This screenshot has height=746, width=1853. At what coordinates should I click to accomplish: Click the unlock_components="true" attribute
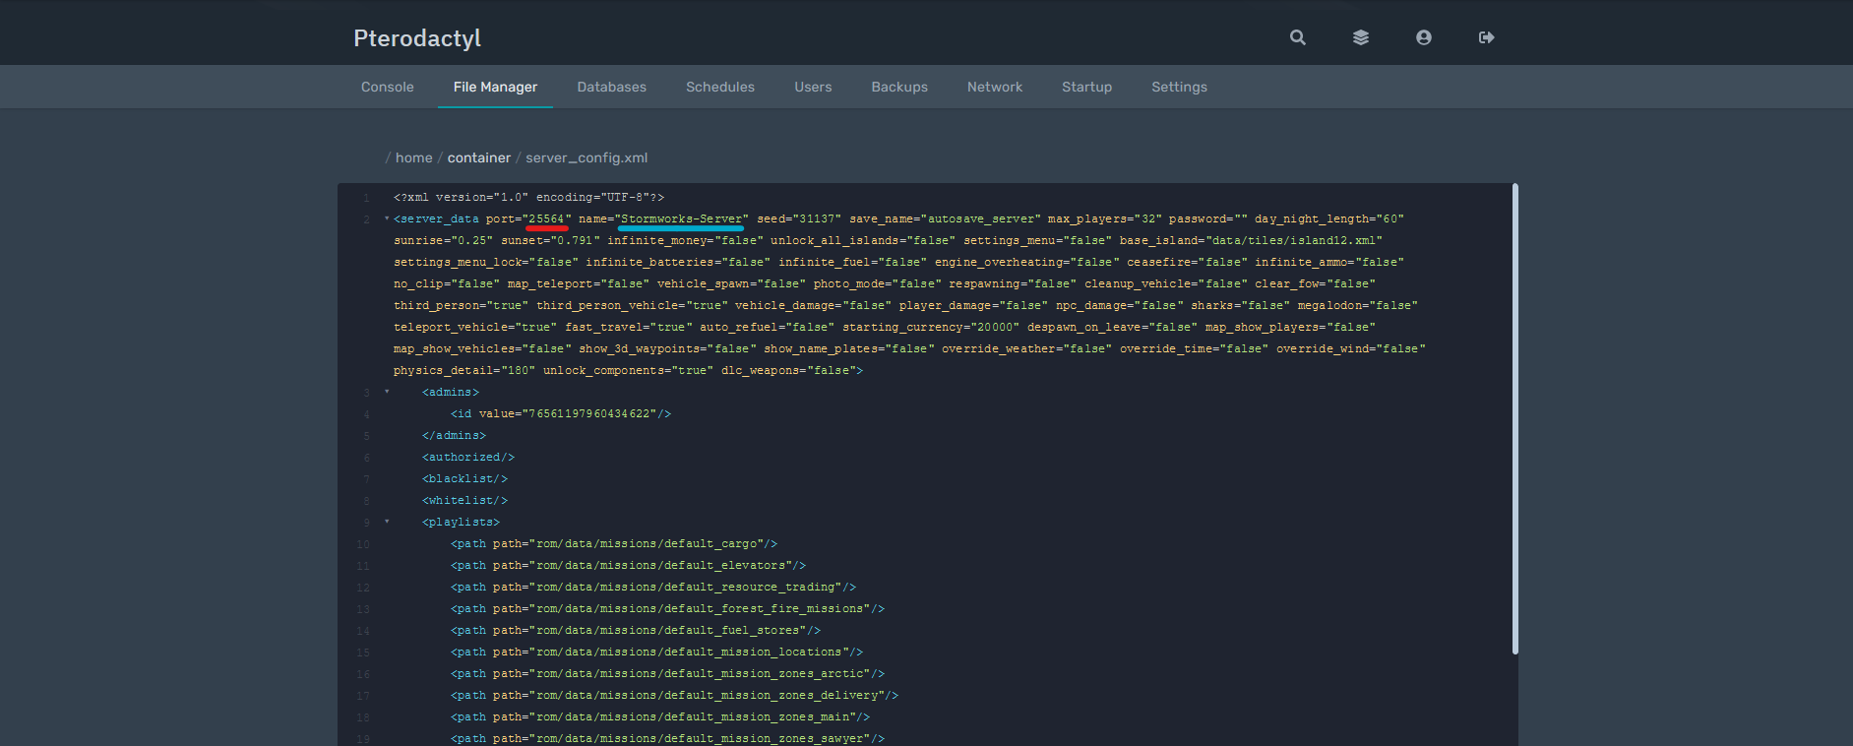[629, 370]
